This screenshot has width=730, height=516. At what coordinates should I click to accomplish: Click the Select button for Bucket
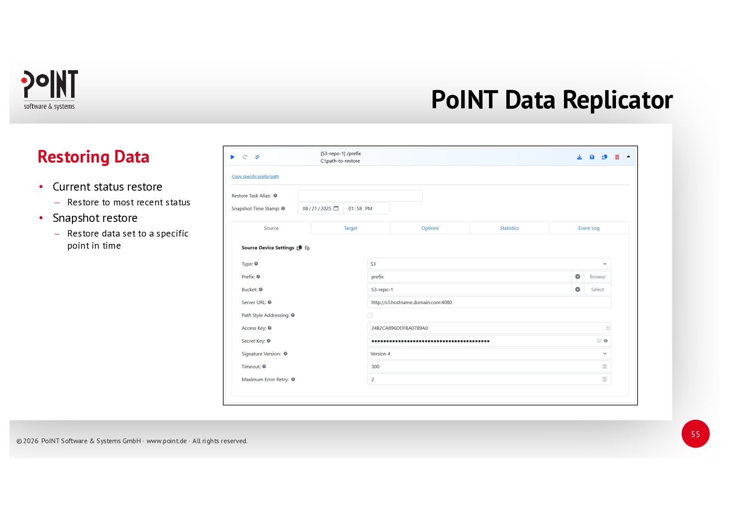tap(597, 289)
